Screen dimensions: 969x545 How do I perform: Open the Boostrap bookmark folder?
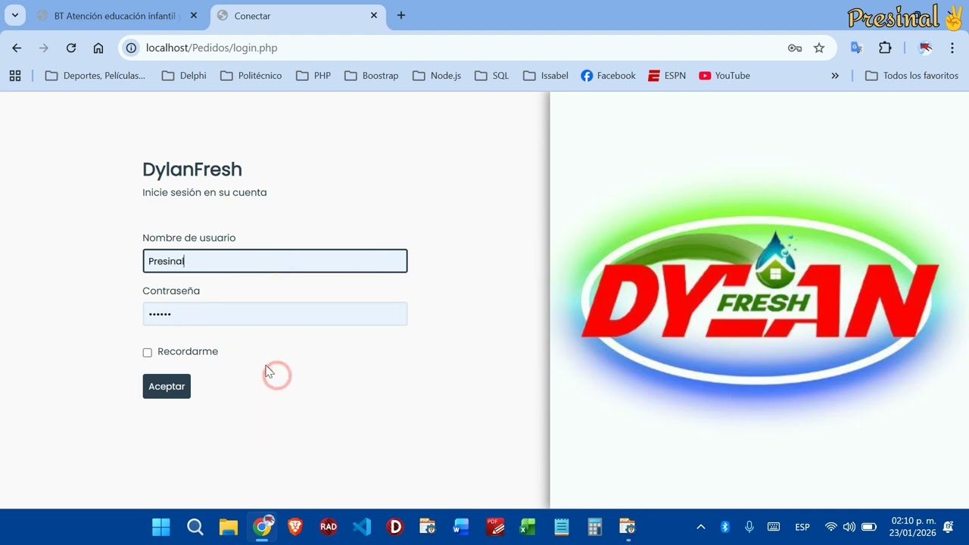pyautogui.click(x=371, y=76)
